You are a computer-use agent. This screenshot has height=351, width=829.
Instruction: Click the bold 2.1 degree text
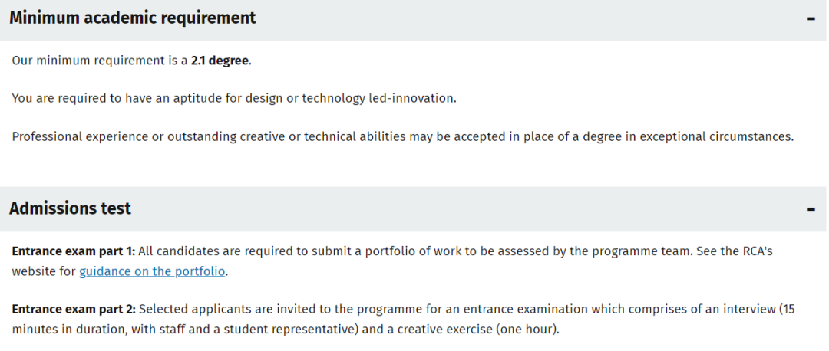[x=220, y=61]
